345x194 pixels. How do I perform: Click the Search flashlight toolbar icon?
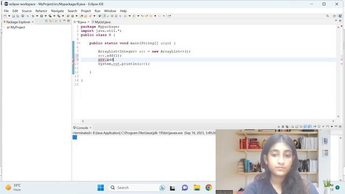tap(90, 16)
